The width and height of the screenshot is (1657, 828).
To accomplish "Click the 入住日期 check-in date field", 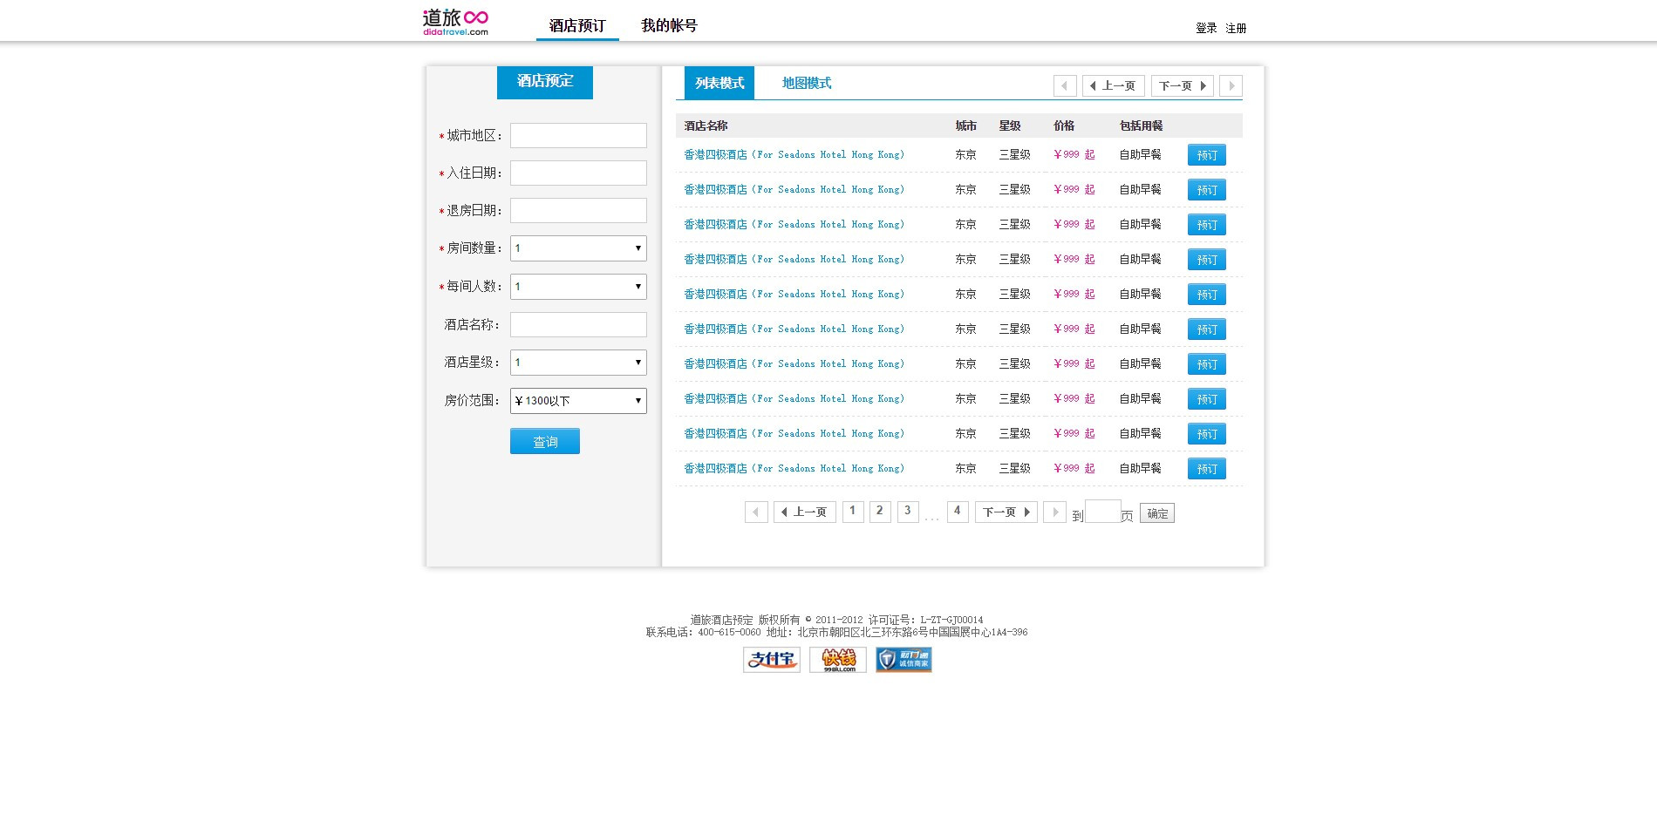I will point(578,173).
